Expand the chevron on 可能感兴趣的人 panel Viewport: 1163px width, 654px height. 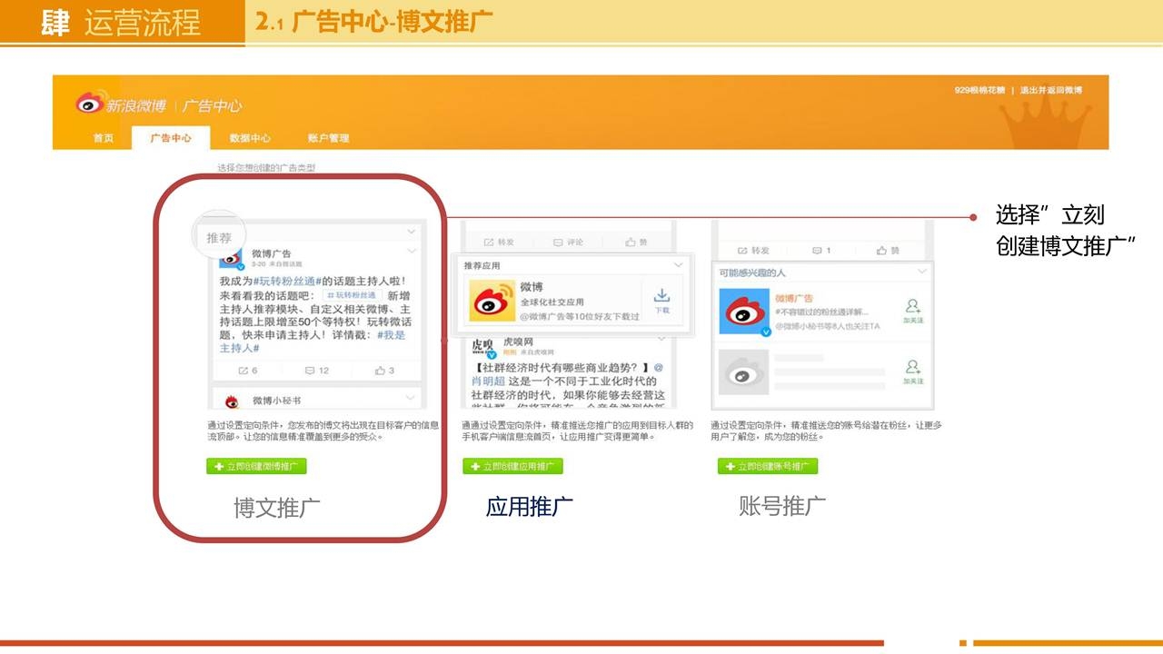[922, 272]
